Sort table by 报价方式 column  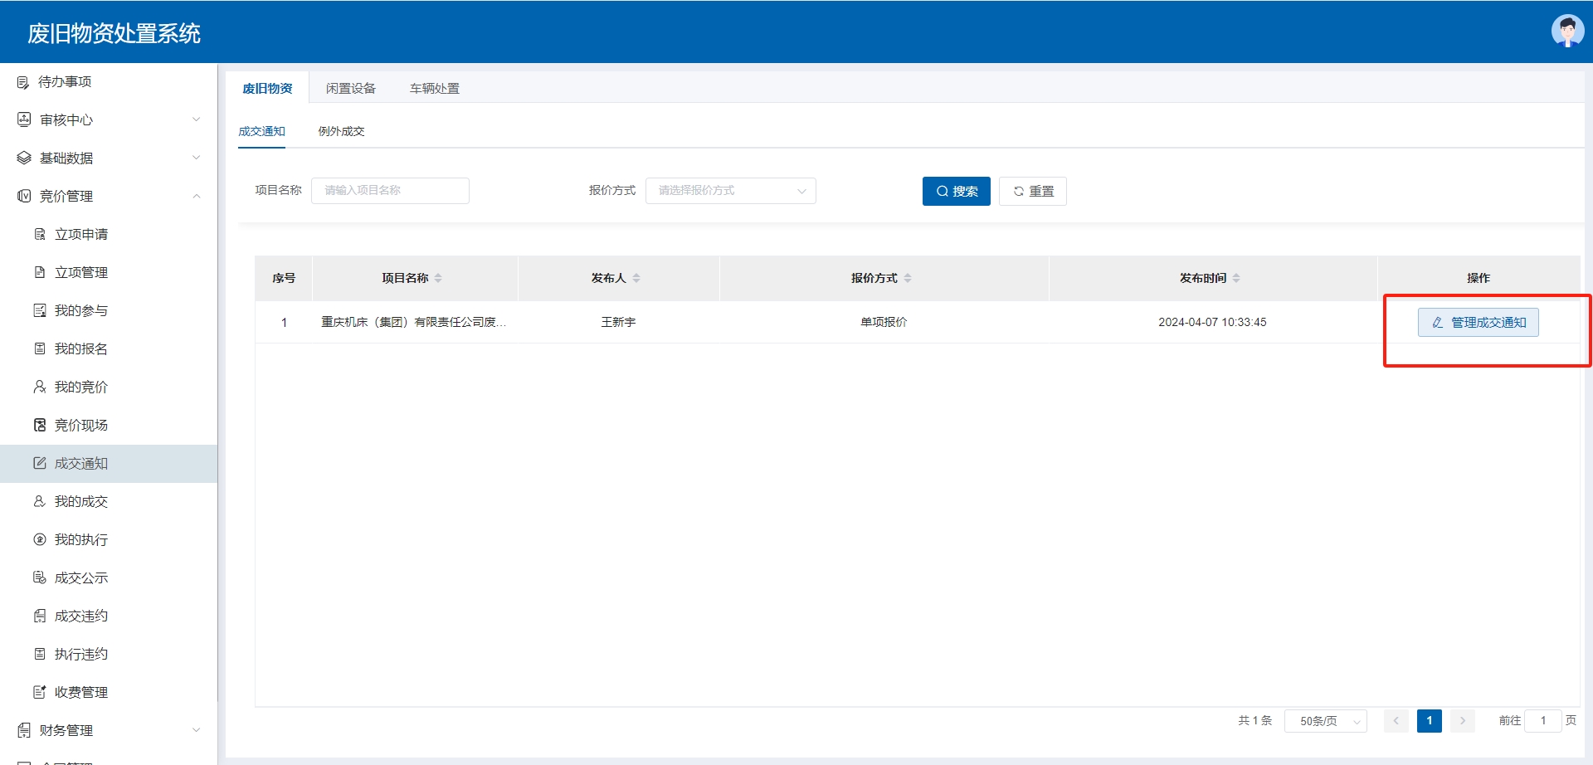(908, 278)
